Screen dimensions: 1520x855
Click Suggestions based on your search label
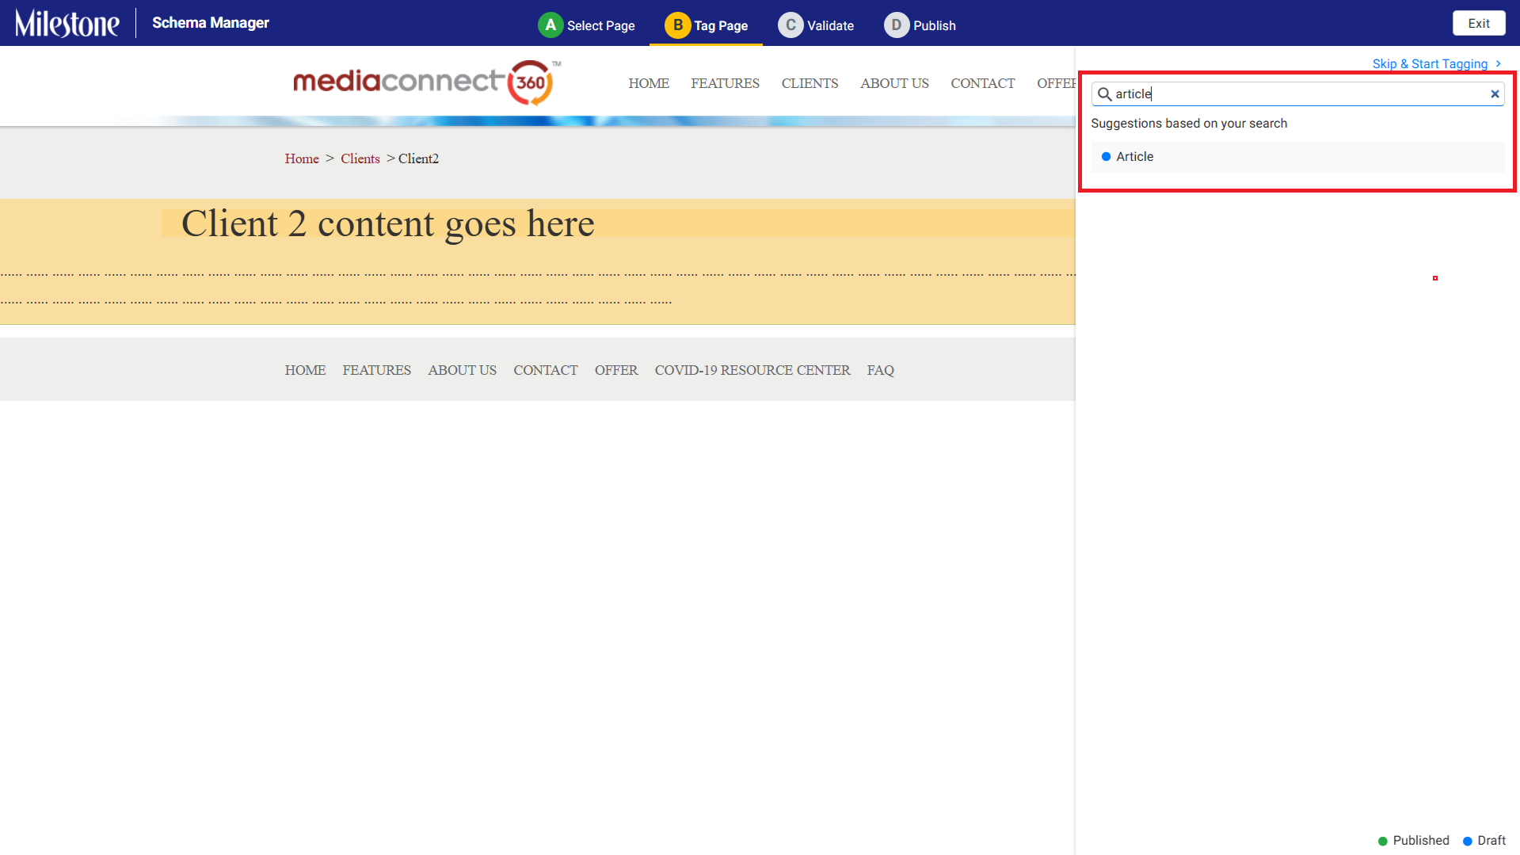tap(1189, 124)
